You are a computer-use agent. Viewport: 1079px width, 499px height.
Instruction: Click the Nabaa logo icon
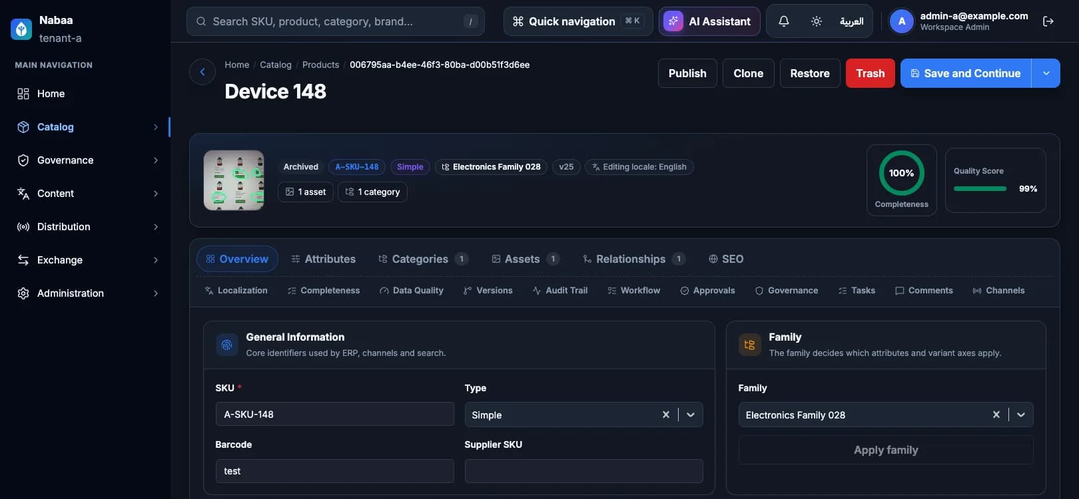[21, 29]
